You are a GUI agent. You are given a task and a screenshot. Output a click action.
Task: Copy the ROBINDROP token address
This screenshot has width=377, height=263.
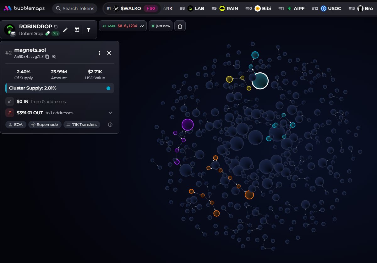point(56,27)
